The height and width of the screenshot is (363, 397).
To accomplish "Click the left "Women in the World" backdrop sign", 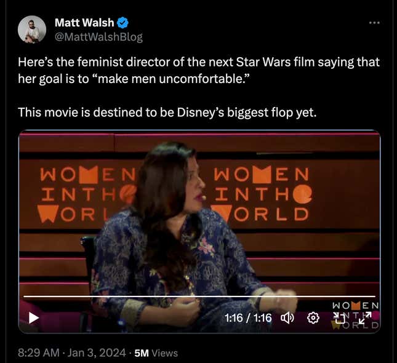I will [80, 194].
